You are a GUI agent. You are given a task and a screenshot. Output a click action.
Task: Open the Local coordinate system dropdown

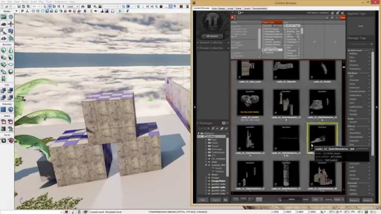click(73, 6)
